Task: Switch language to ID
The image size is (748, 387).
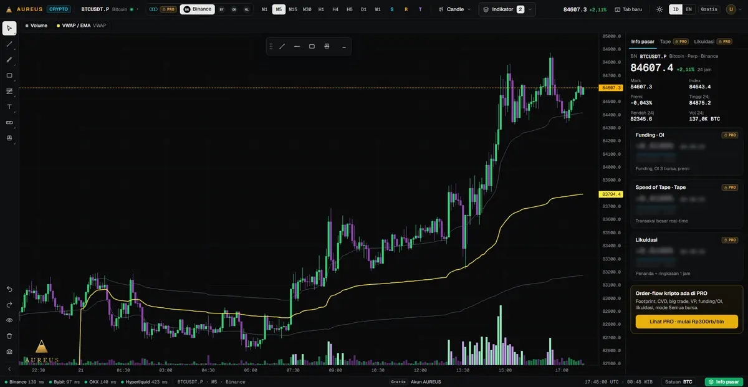Action: click(676, 9)
